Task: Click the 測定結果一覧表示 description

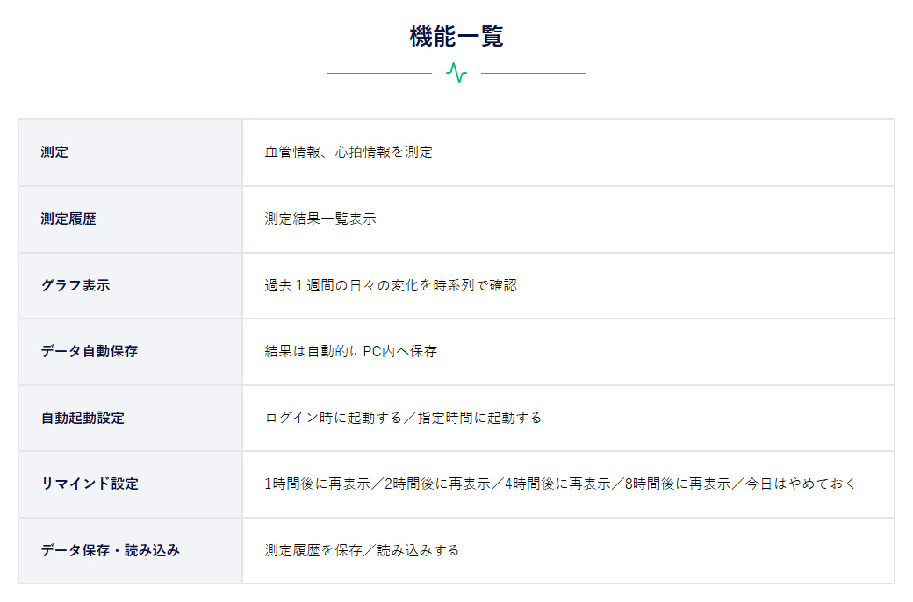Action: 320,219
